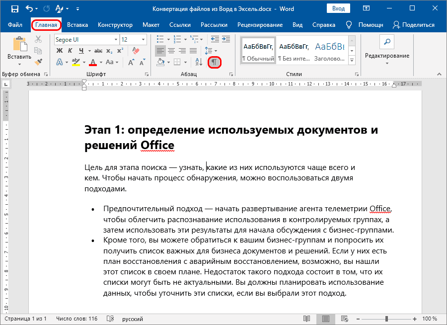Image resolution: width=447 pixels, height=325 pixels.
Task: Open the font size dropdown
Action: pyautogui.click(x=144, y=39)
